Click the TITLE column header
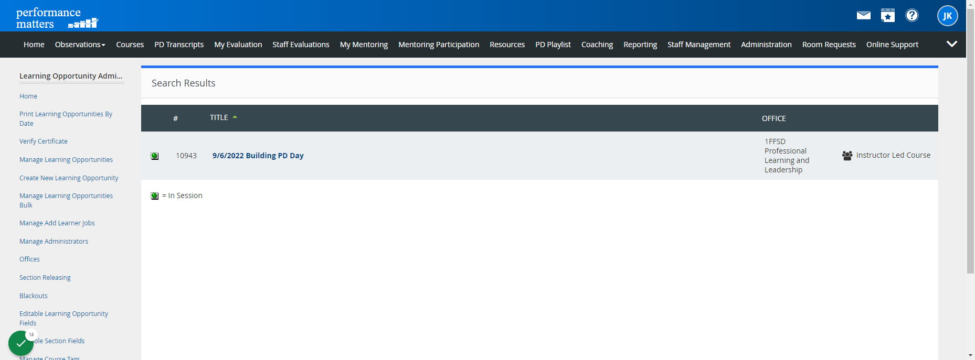Image resolution: width=975 pixels, height=360 pixels. [219, 117]
